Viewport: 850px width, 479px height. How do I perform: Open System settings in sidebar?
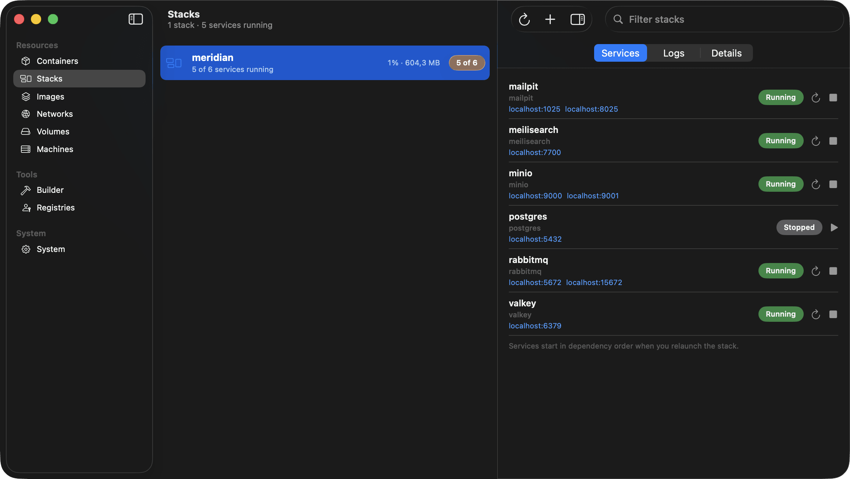[x=79, y=249]
